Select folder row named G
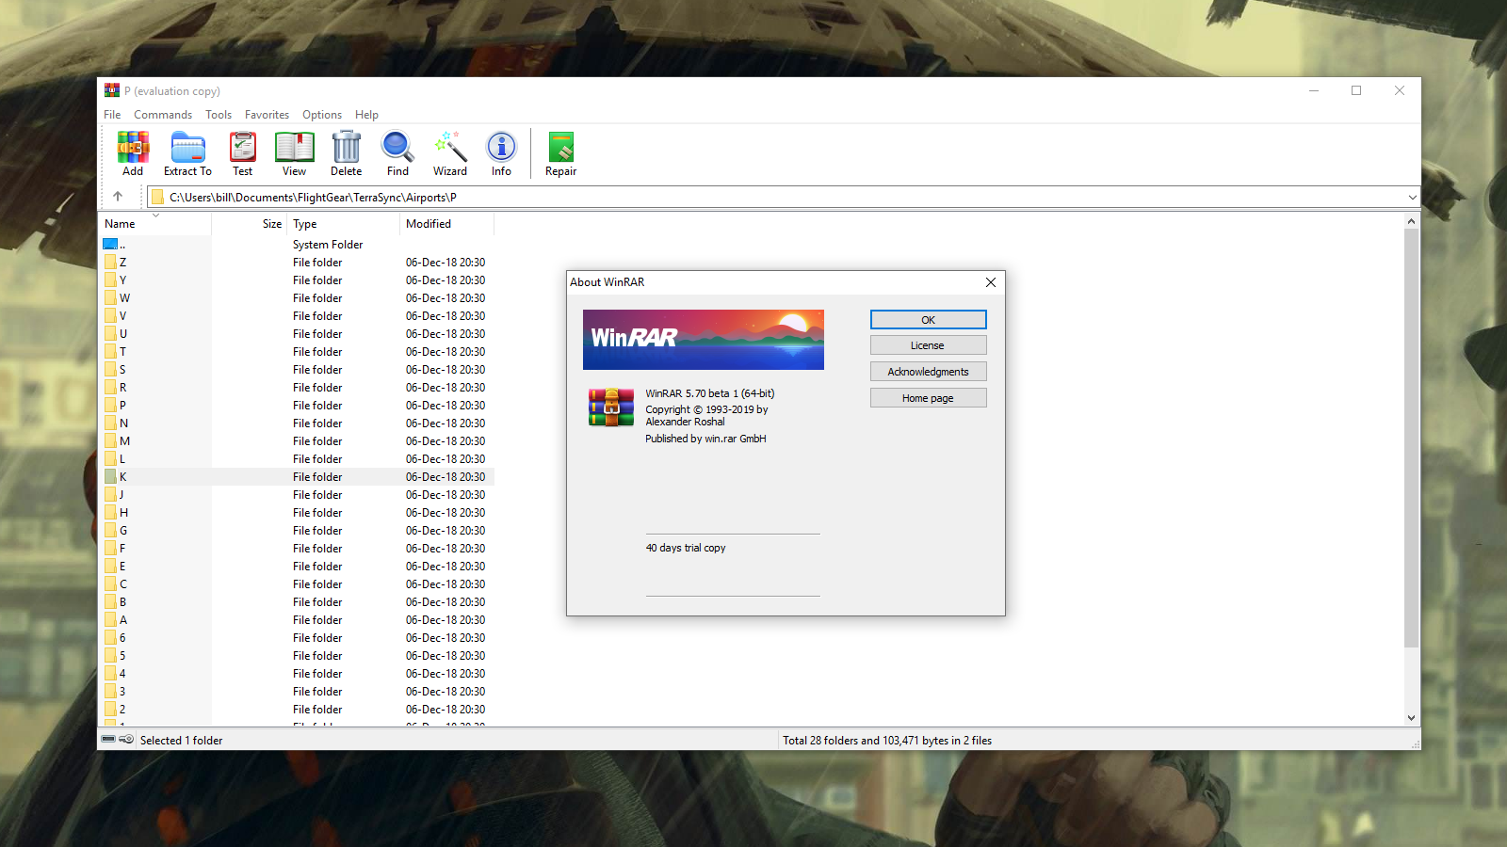 pyautogui.click(x=297, y=531)
